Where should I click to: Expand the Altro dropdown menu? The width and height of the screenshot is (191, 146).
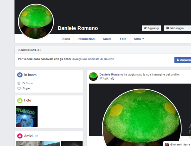click(x=139, y=39)
